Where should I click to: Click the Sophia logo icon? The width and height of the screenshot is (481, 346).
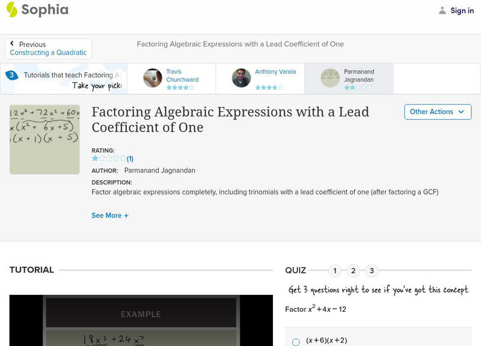(x=11, y=10)
